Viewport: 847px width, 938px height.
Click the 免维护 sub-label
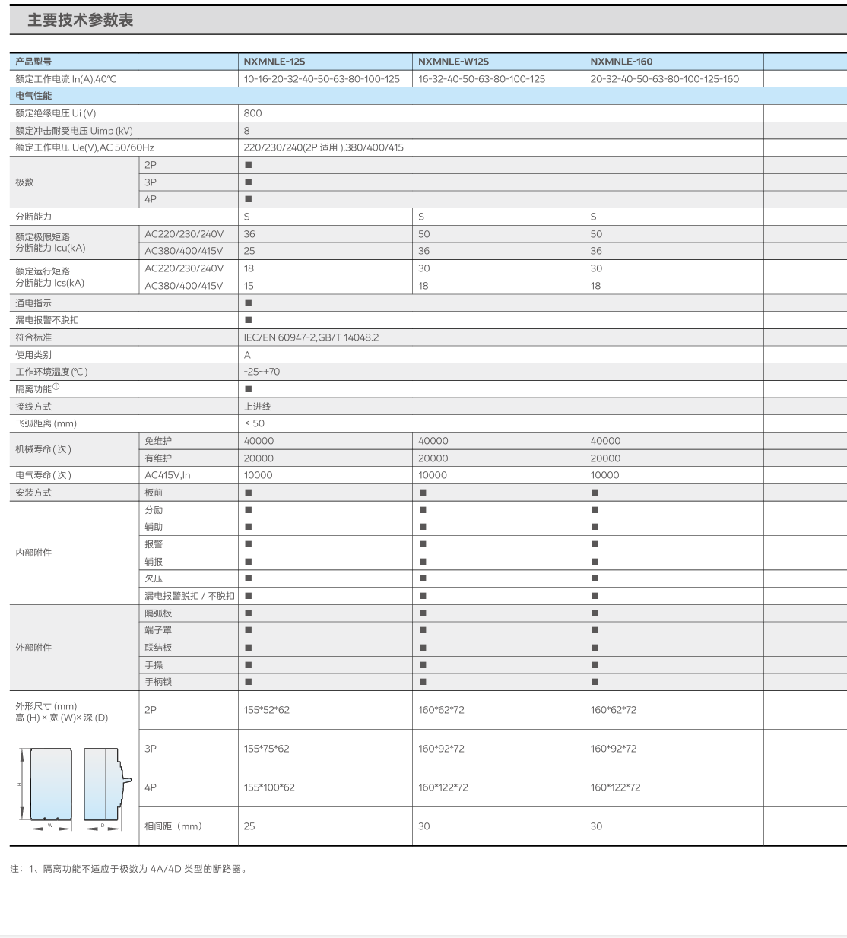point(158,441)
